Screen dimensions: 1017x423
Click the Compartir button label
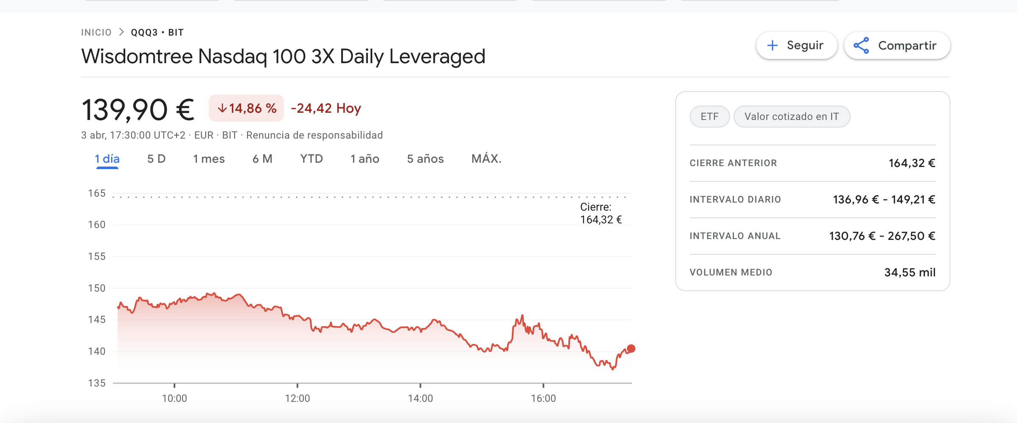[907, 45]
